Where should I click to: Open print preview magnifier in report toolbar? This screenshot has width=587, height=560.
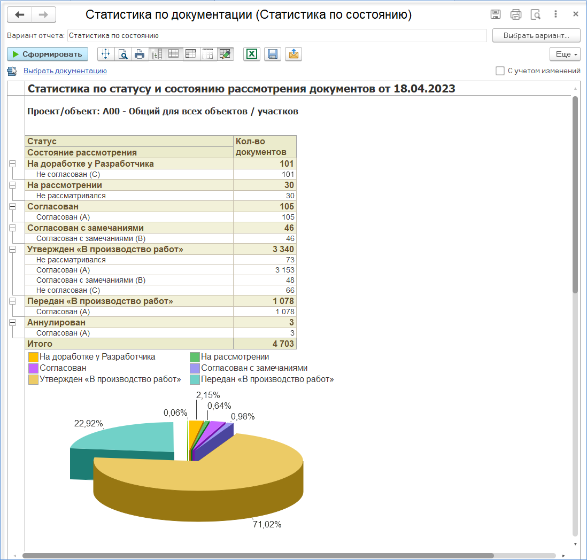click(123, 54)
